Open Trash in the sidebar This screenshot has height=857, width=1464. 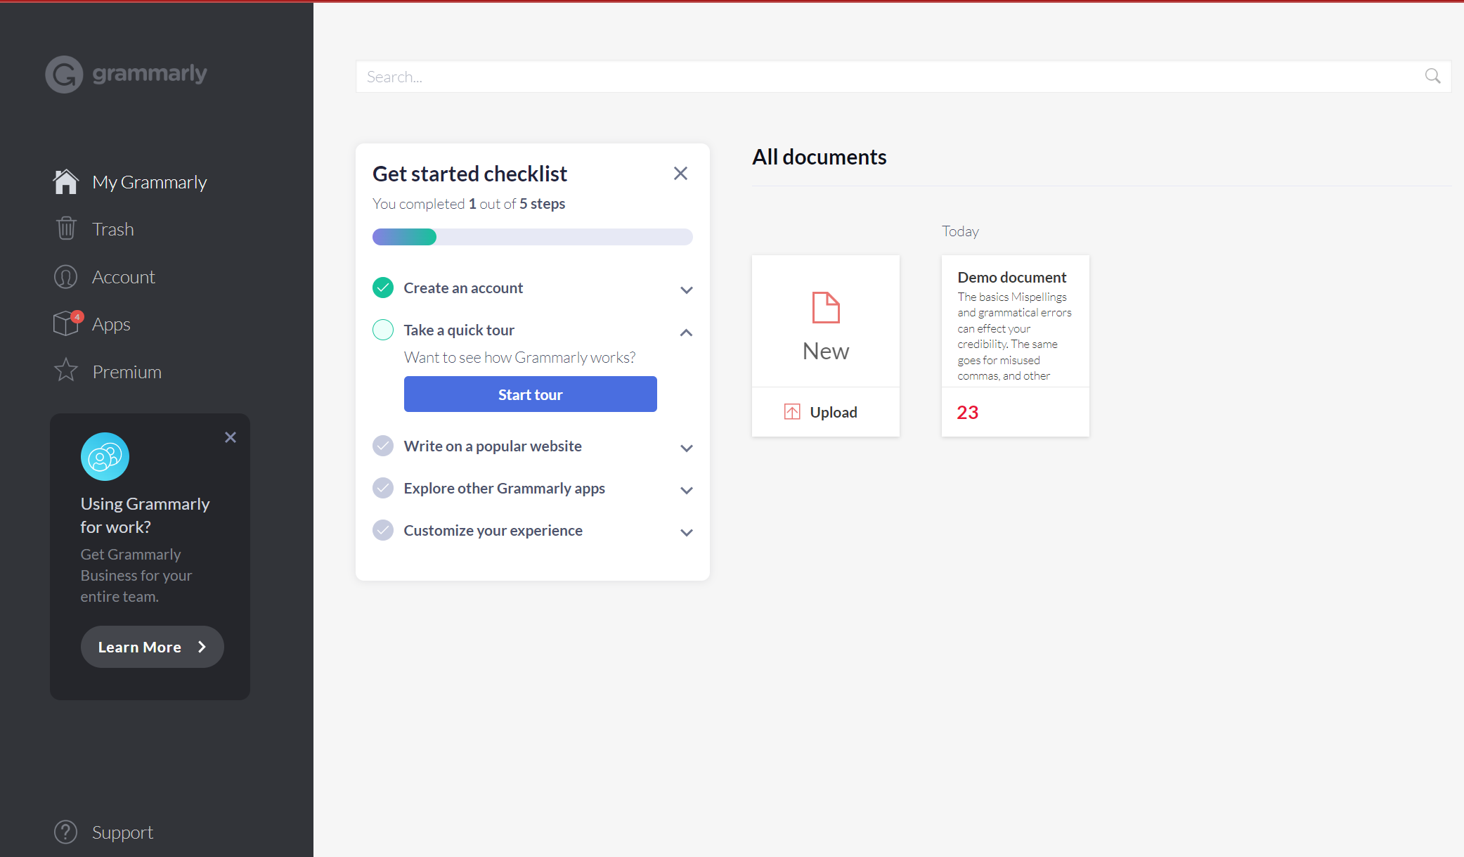tap(112, 229)
